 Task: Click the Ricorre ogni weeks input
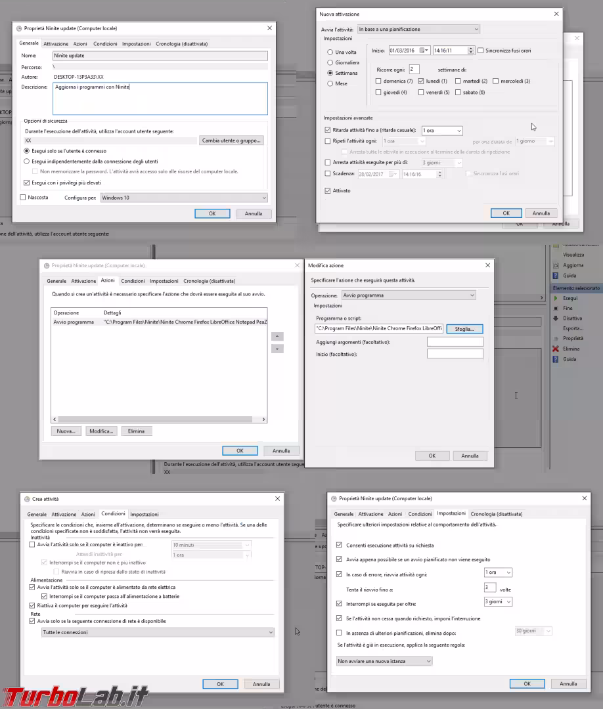414,69
